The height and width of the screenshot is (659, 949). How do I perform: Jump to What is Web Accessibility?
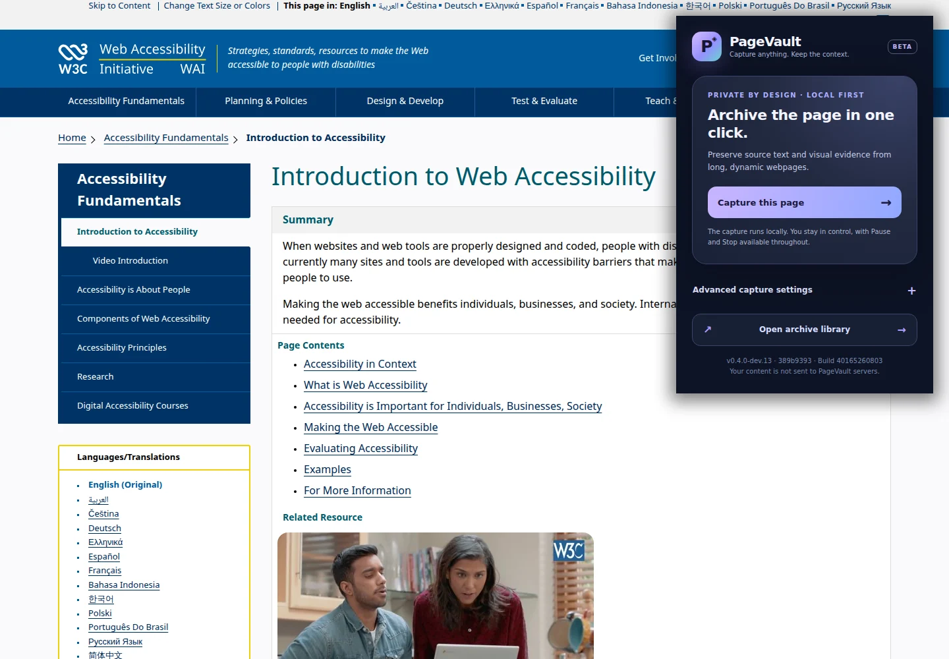365,386
